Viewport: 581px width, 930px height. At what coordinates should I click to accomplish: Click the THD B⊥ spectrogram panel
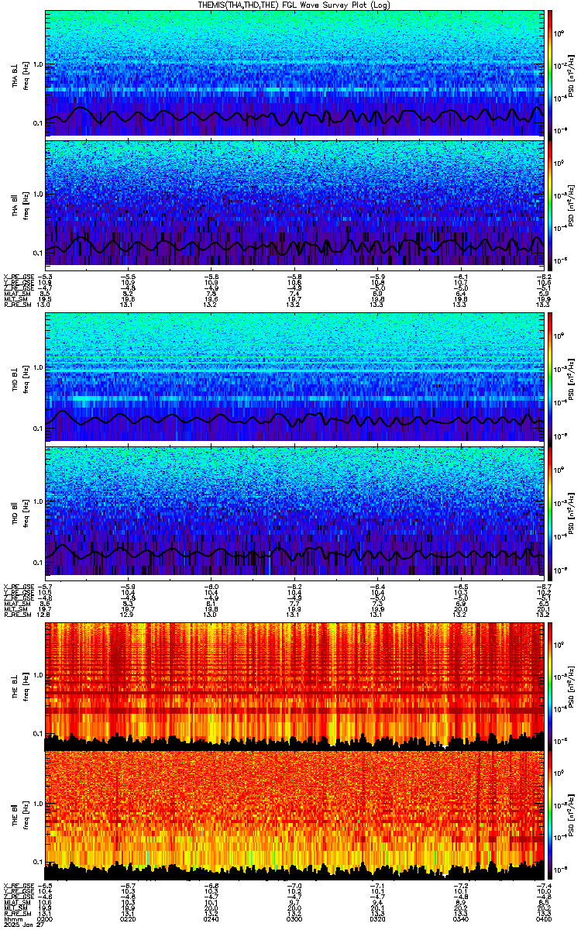pyautogui.click(x=294, y=377)
